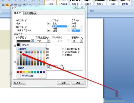This screenshot has height=103, width=134.
Task: Open the 下划线线型 underline style dropdown
Action: coord(49,41)
